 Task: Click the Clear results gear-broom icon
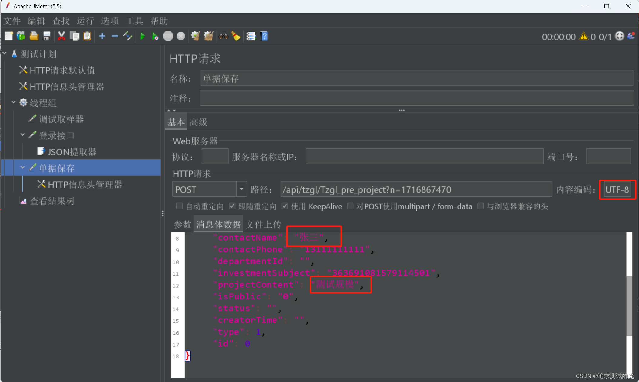point(195,36)
